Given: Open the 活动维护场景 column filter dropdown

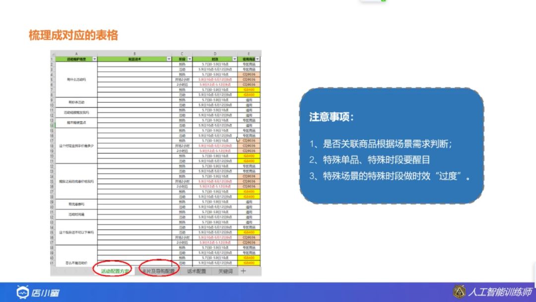Looking at the screenshot, I should point(95,58).
